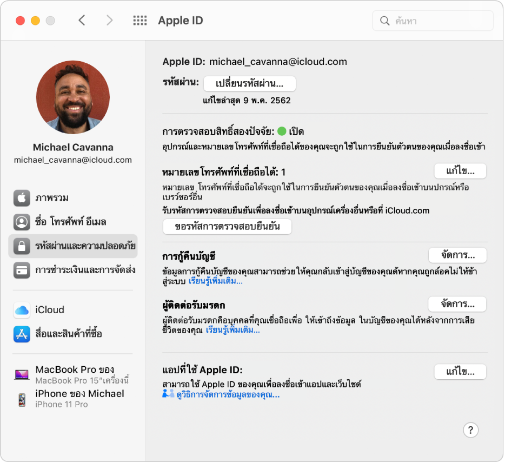Open การชำระเงินและการจัดส่ง sidebar item
The image size is (505, 462).
pyautogui.click(x=73, y=270)
